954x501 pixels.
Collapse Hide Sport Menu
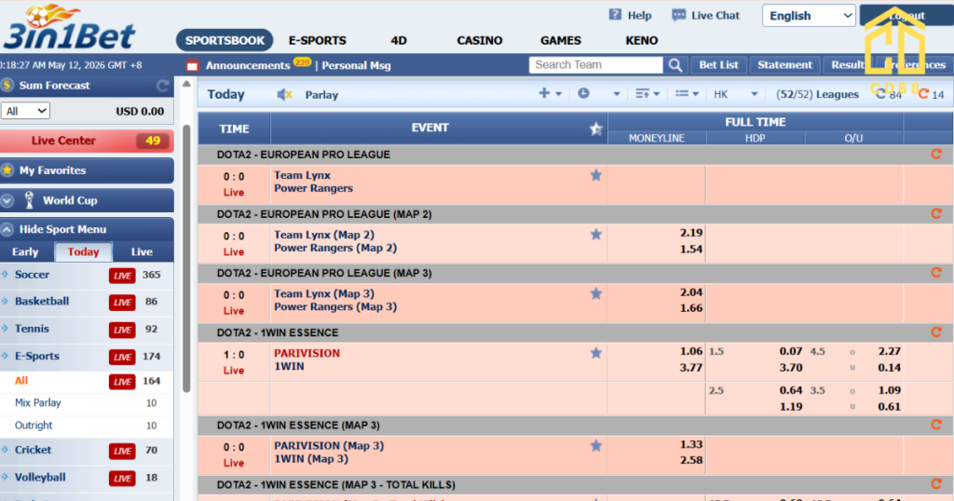87,230
